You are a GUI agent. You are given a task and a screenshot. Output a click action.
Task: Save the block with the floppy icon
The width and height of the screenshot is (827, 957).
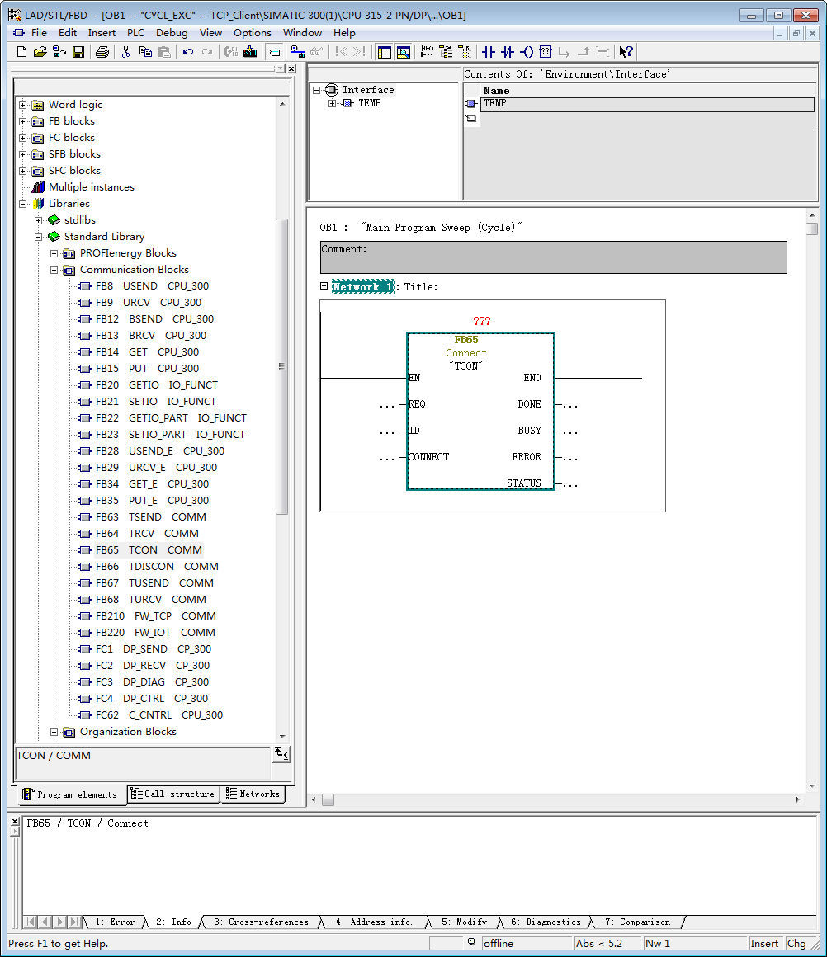78,52
